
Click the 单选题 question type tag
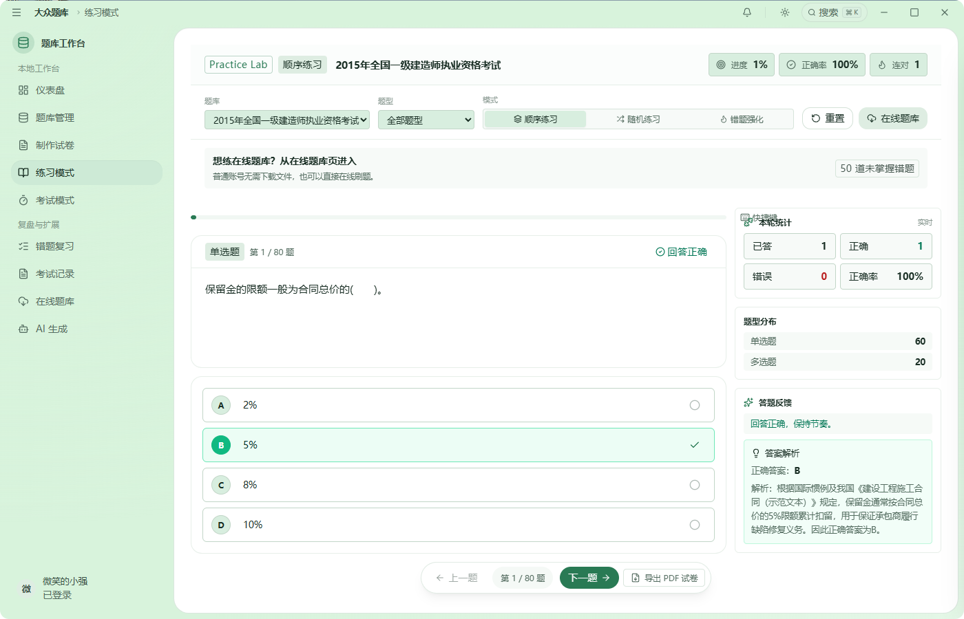224,252
